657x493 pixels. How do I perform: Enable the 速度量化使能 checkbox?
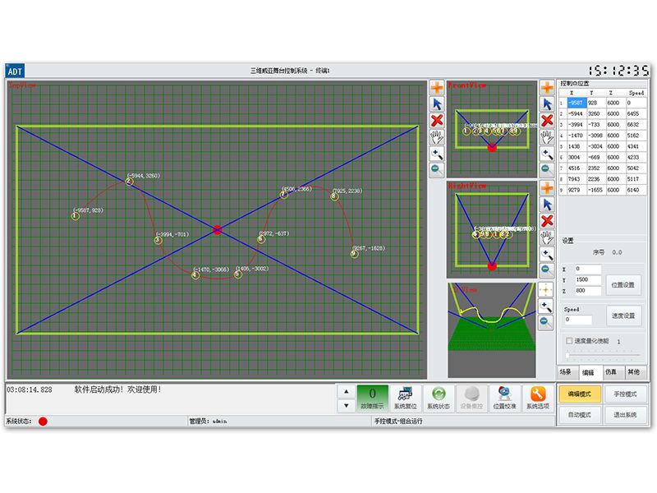pyautogui.click(x=569, y=340)
